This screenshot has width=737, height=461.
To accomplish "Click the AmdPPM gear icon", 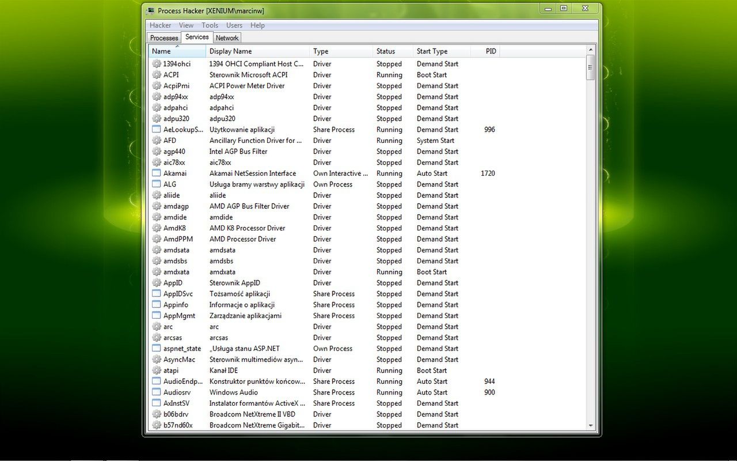I will pos(157,239).
